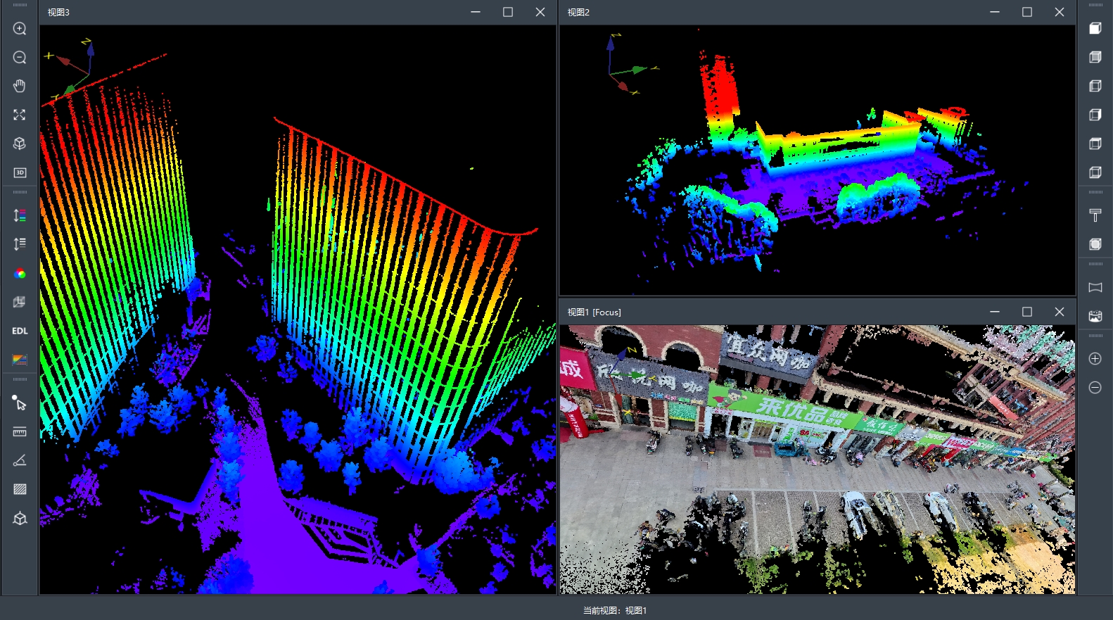The width and height of the screenshot is (1113, 620).
Task: Activate the pan hand tool
Action: tap(20, 86)
